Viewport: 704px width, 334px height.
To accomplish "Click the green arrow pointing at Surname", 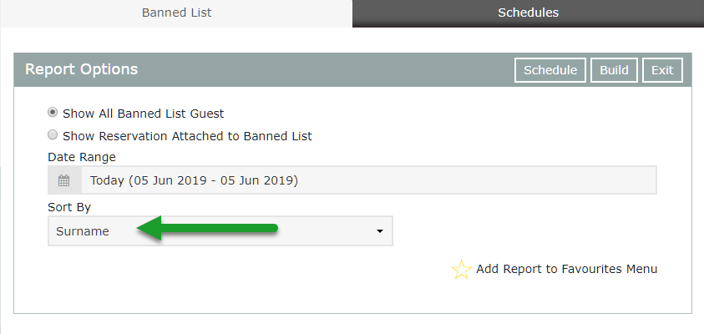I will click(x=207, y=228).
